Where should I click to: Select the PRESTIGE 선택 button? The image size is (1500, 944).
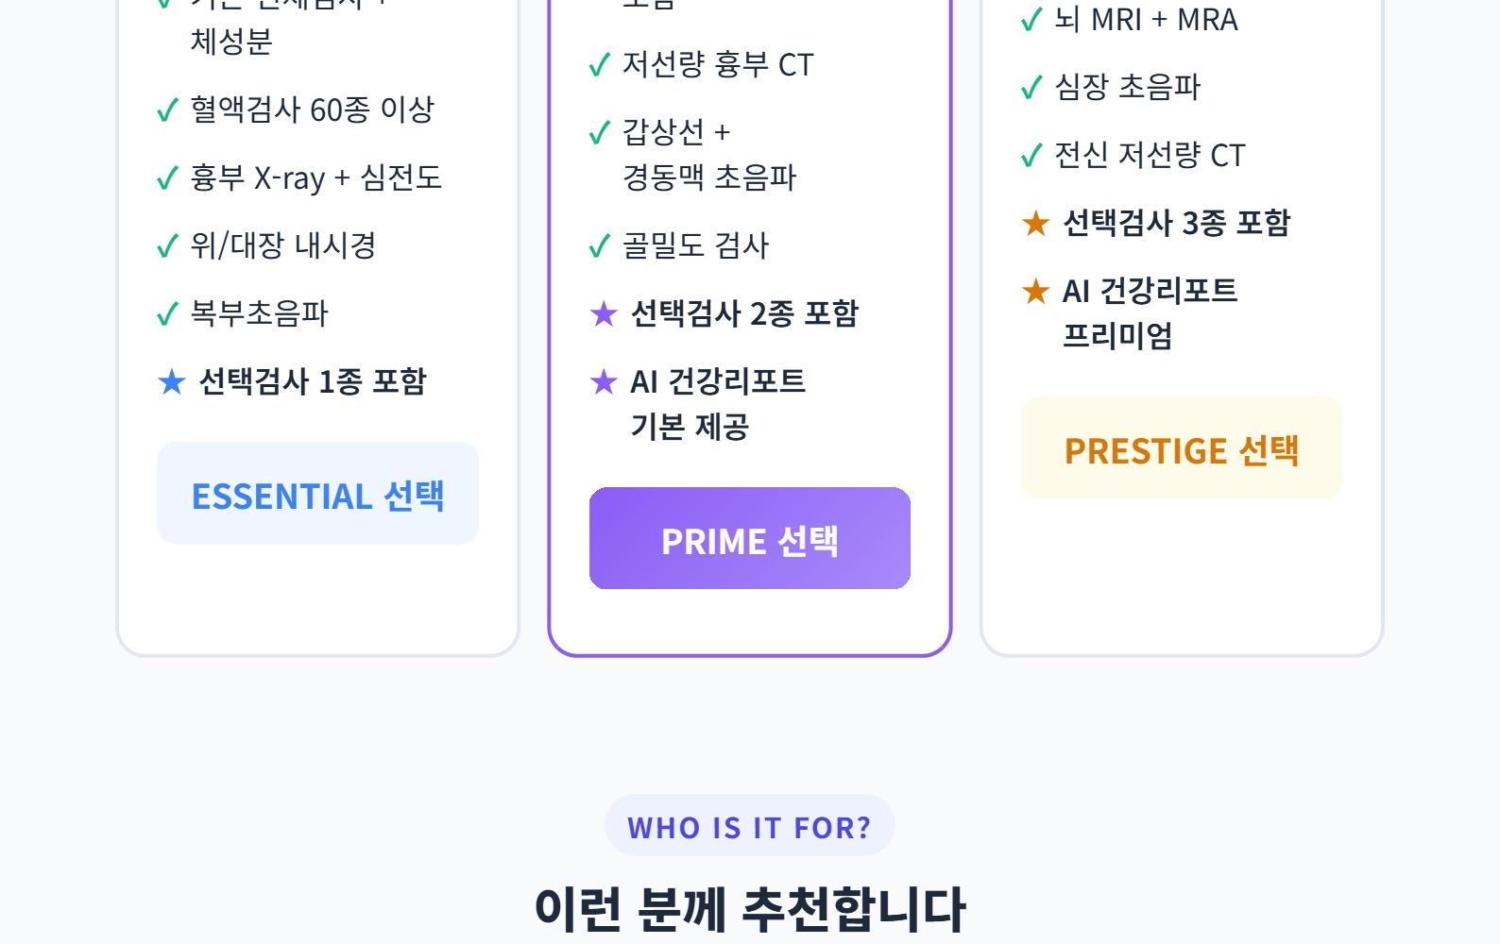(x=1181, y=448)
